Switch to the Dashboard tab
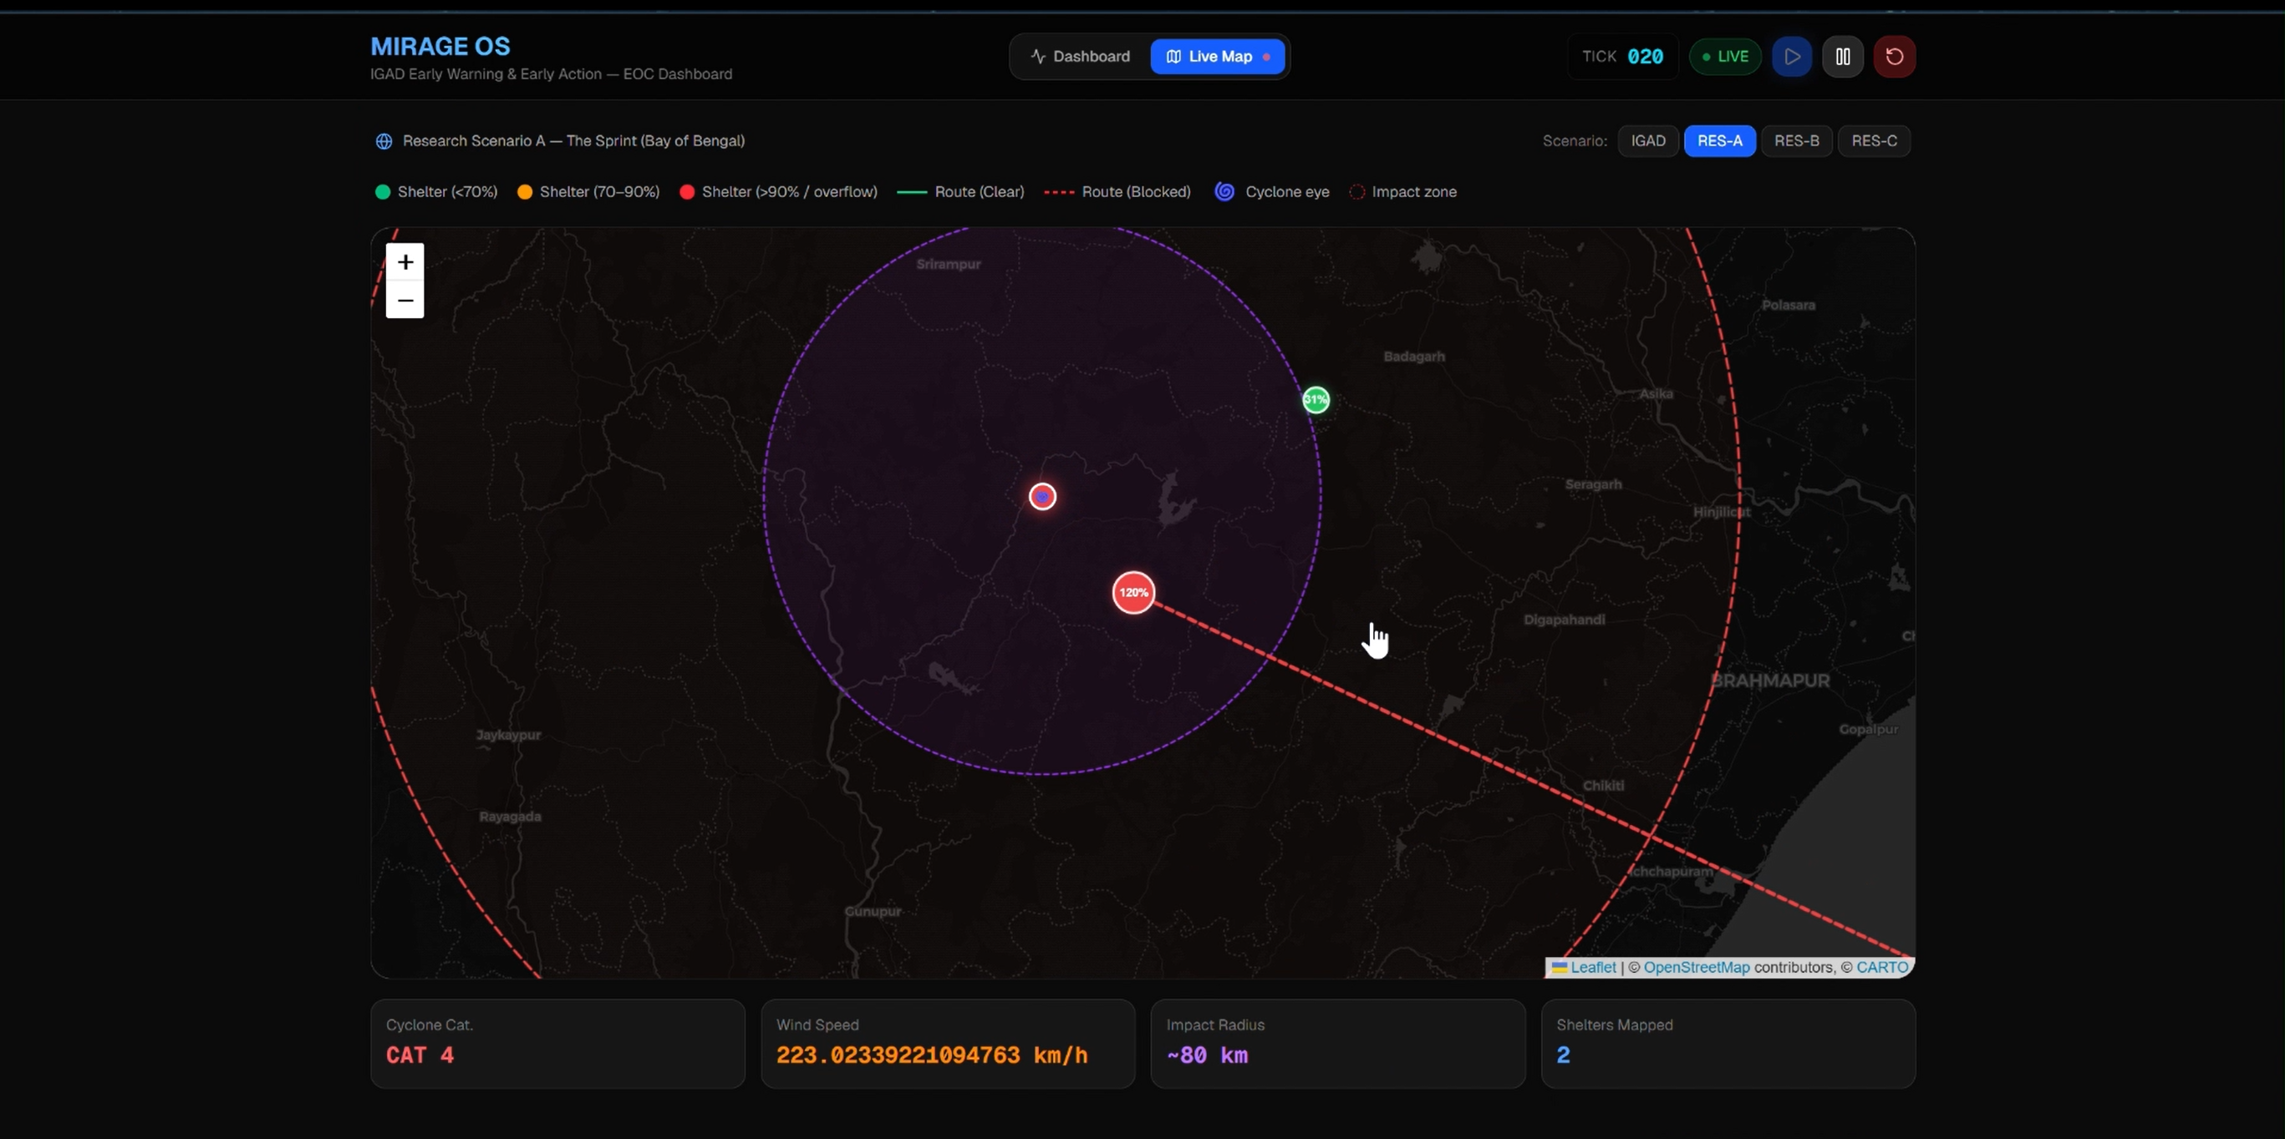This screenshot has height=1139, width=2285. point(1081,57)
